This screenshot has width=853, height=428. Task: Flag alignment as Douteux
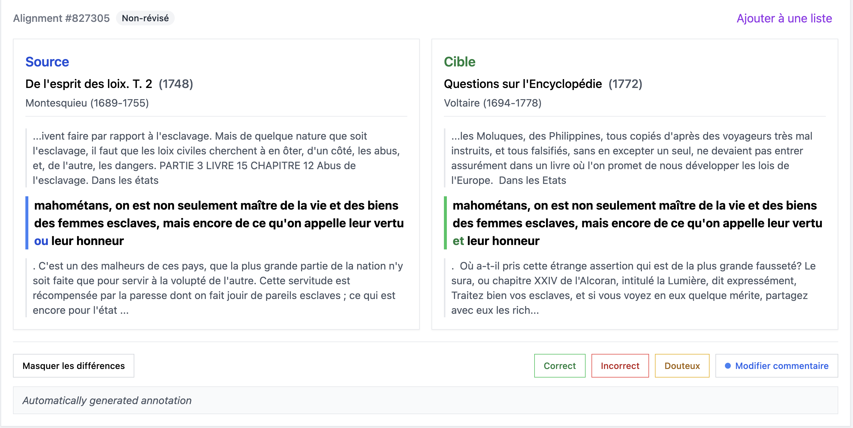click(x=682, y=366)
